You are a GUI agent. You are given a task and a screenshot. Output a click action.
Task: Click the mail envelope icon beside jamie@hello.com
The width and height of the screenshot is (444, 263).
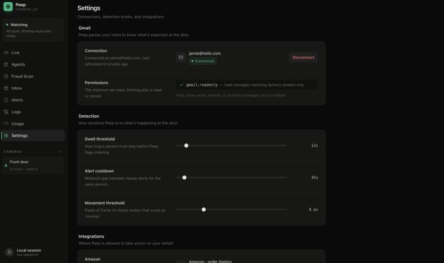click(x=181, y=57)
